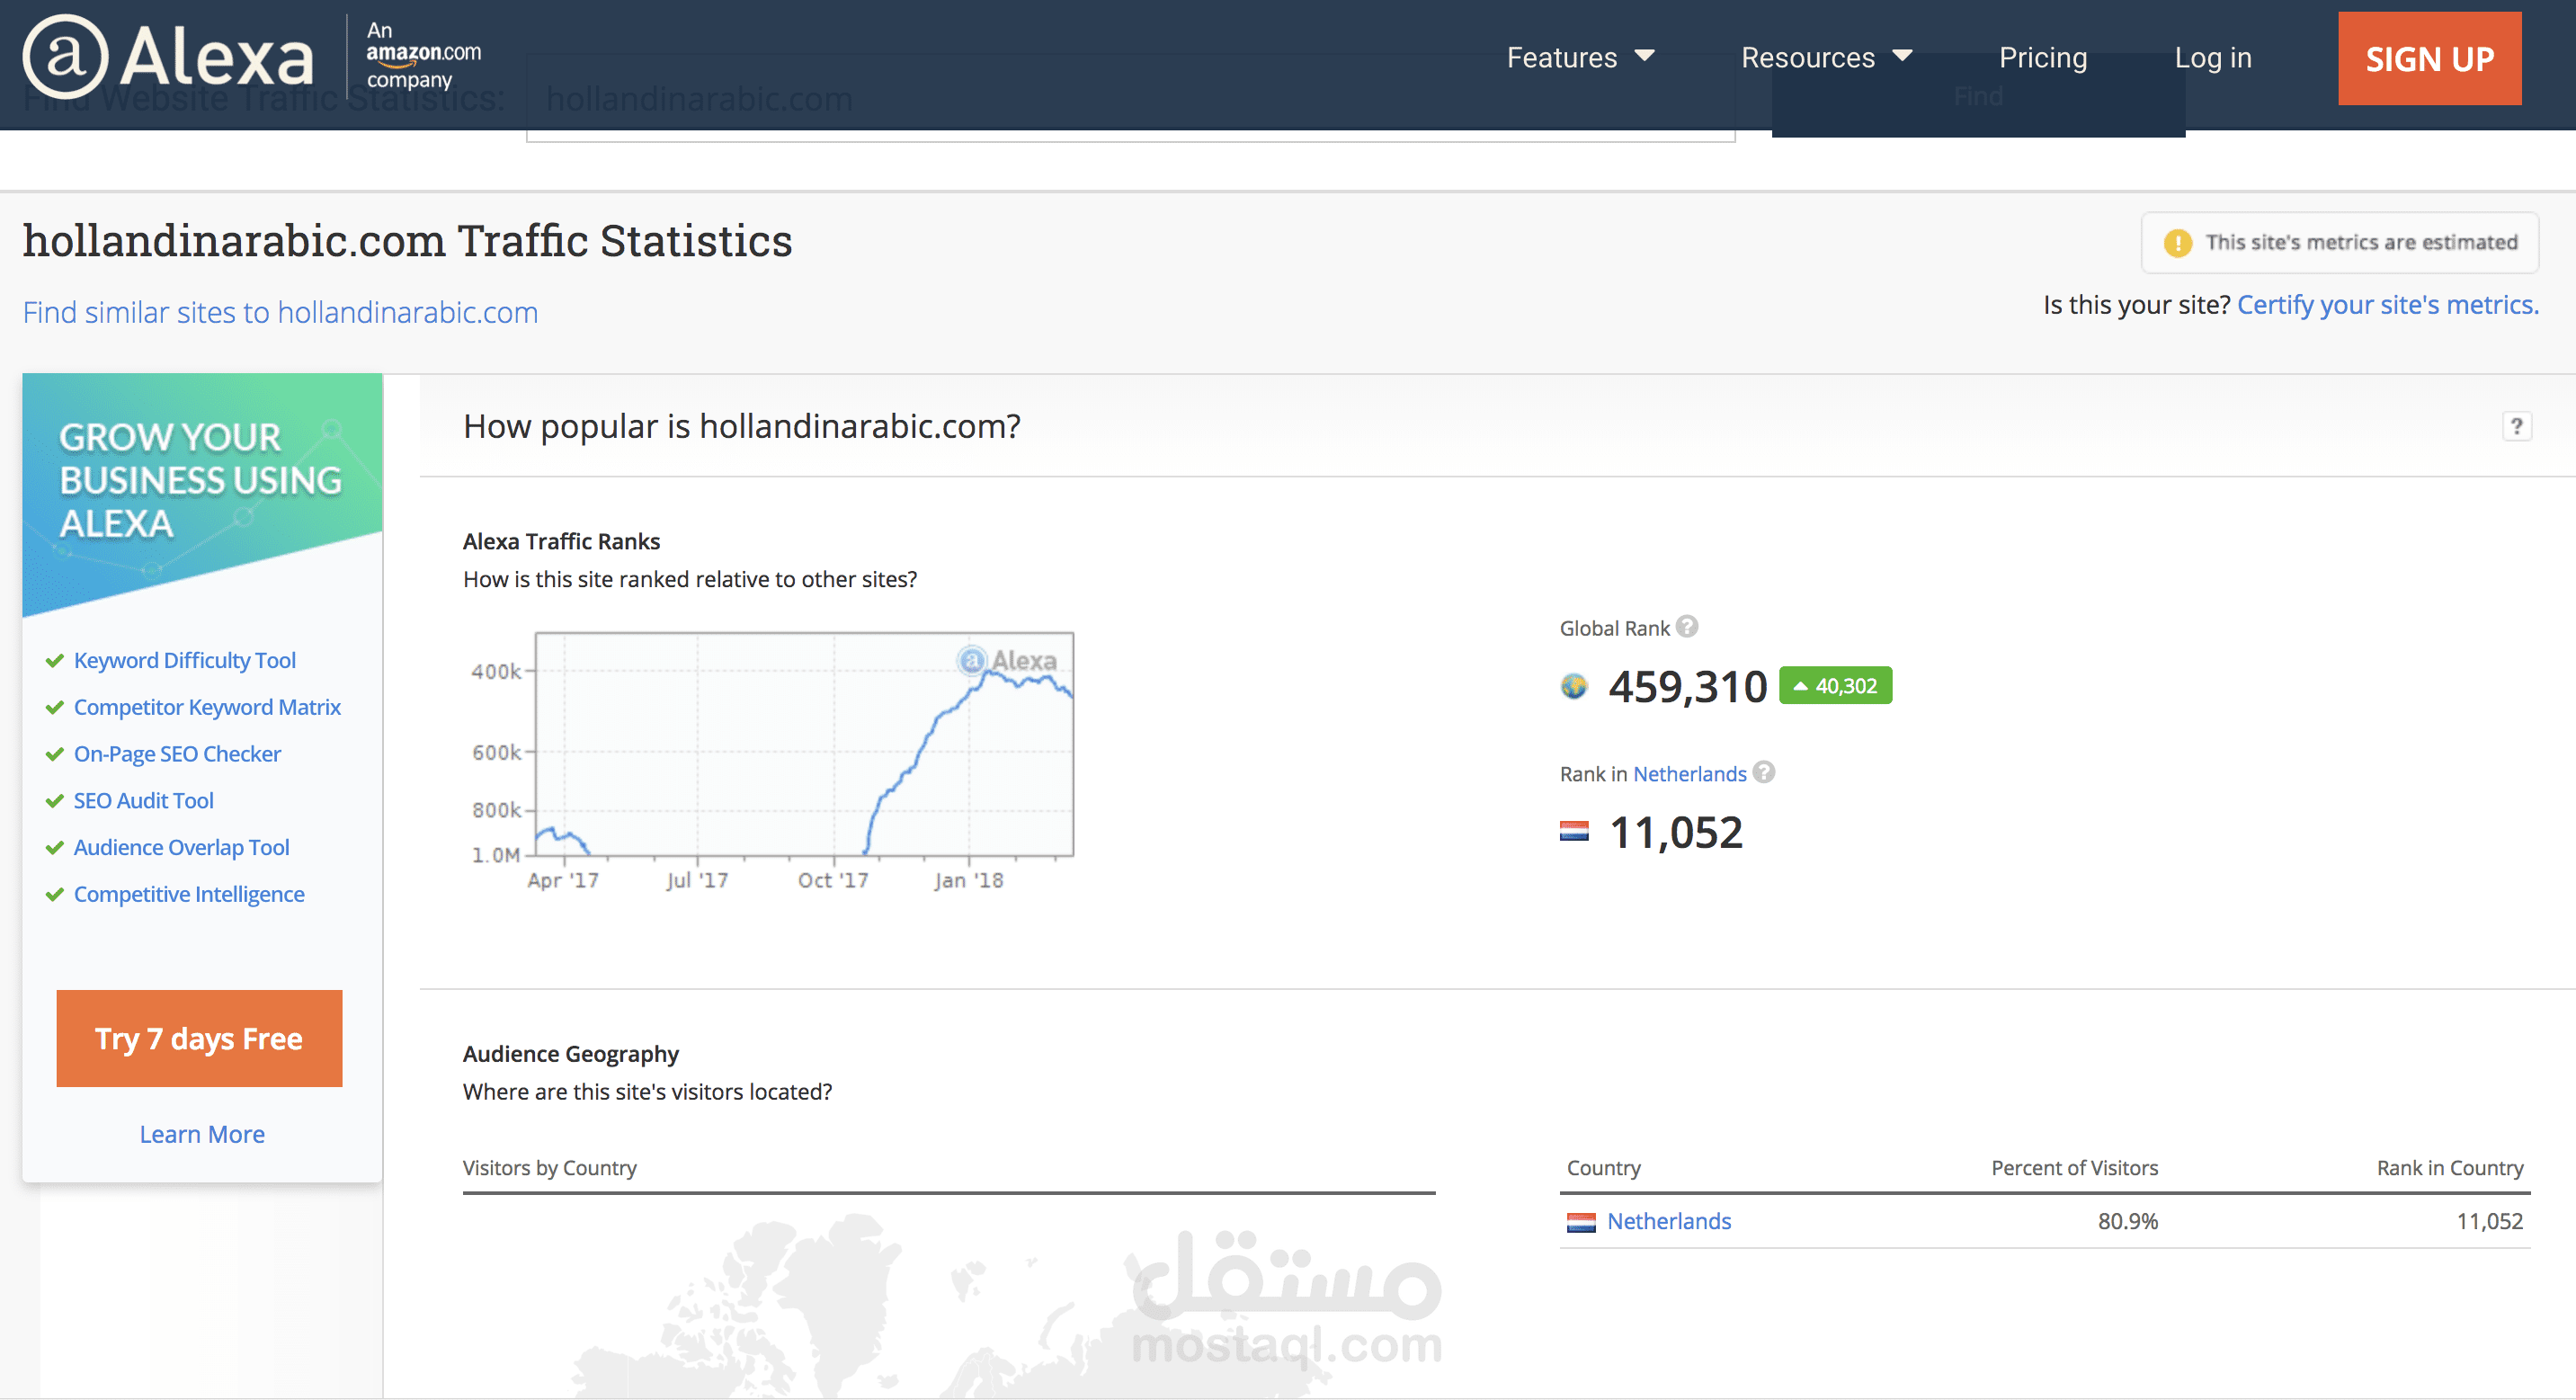Click the green checkmark beside Keyword Difficulty Tool
The width and height of the screenshot is (2576, 1400).
[55, 661]
